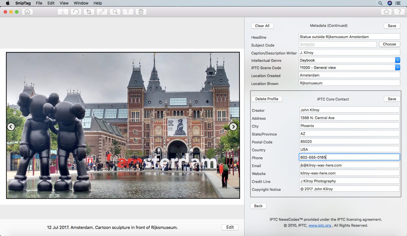Click the Website field
Viewport: 407px width, 236px height.
[349, 173]
